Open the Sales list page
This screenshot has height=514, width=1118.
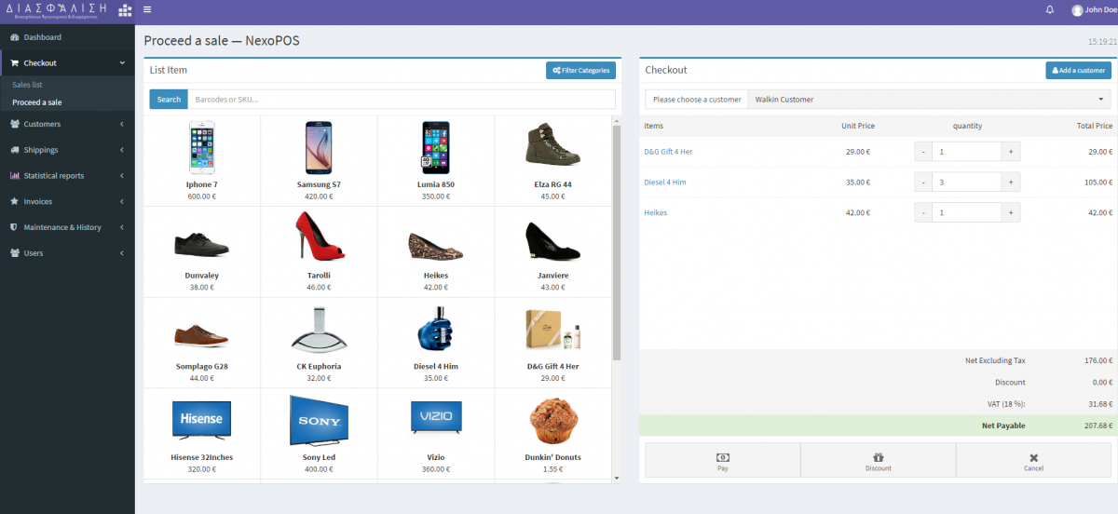point(28,85)
